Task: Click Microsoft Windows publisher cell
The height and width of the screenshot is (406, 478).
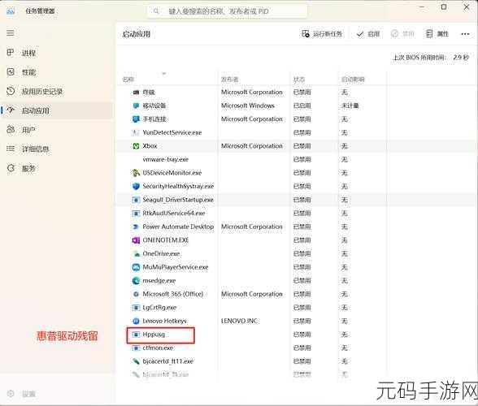Action: [x=247, y=106]
